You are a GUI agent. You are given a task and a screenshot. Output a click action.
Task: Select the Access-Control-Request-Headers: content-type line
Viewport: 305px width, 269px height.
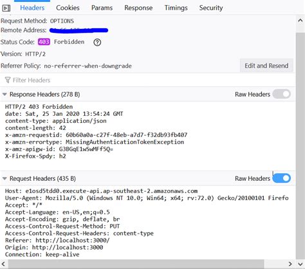pyautogui.click(x=79, y=234)
